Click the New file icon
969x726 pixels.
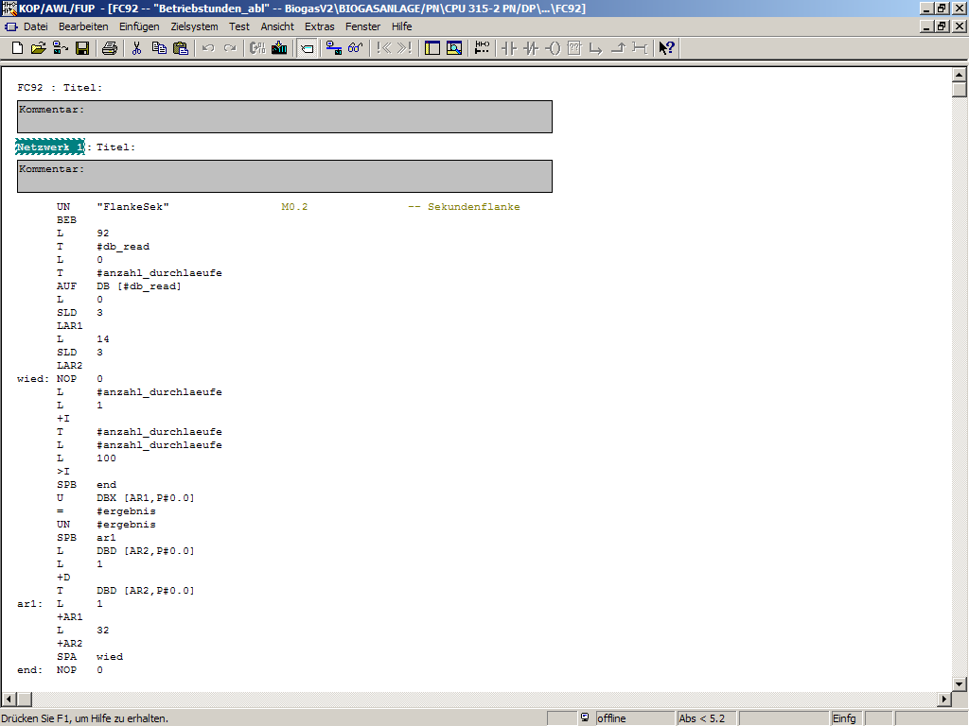tap(17, 48)
